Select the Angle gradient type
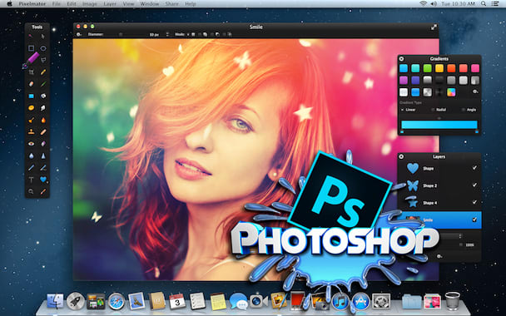The width and height of the screenshot is (506, 316). click(x=469, y=110)
